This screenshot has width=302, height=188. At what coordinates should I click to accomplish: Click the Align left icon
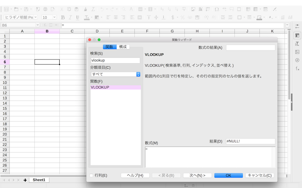tap(108, 17)
